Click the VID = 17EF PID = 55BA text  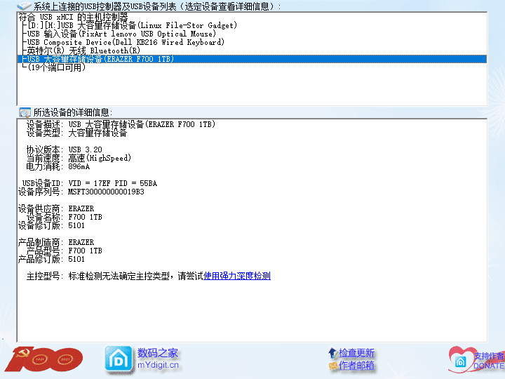(x=113, y=183)
